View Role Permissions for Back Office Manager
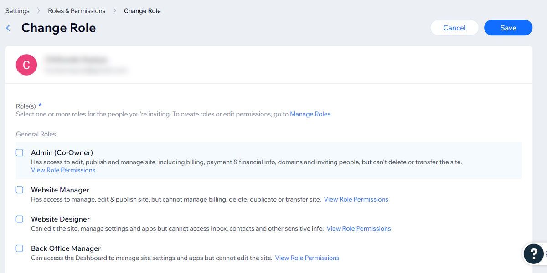This screenshot has width=547, height=273. (x=307, y=258)
